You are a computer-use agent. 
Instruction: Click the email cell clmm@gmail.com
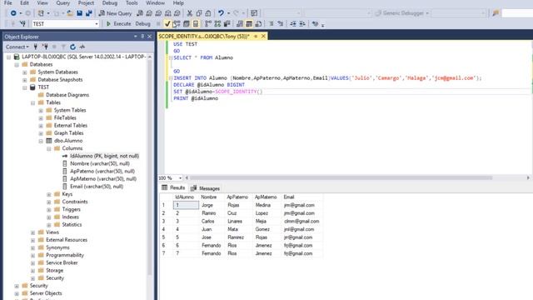pyautogui.click(x=301, y=221)
